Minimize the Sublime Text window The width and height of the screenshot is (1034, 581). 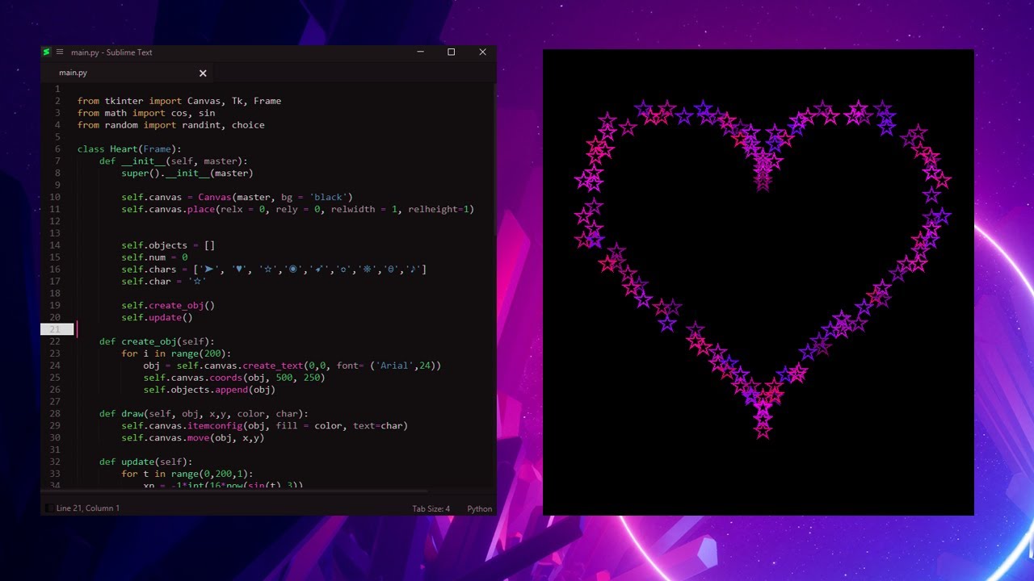click(420, 52)
